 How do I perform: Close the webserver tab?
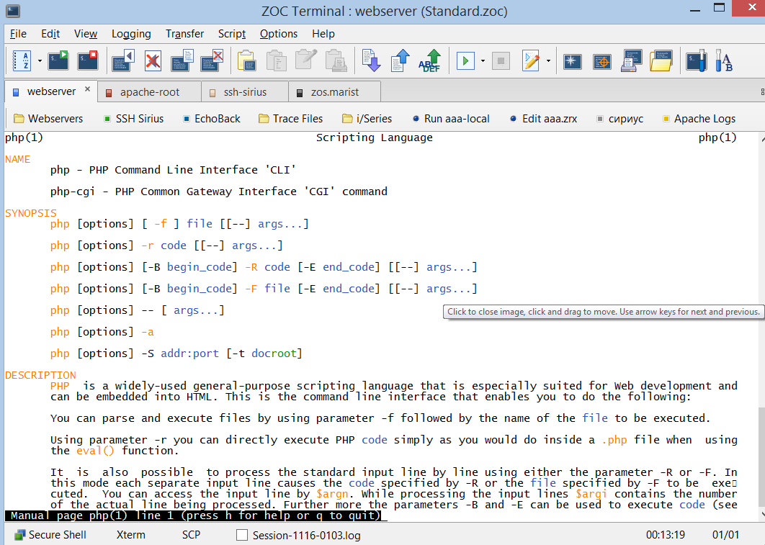pyautogui.click(x=88, y=90)
